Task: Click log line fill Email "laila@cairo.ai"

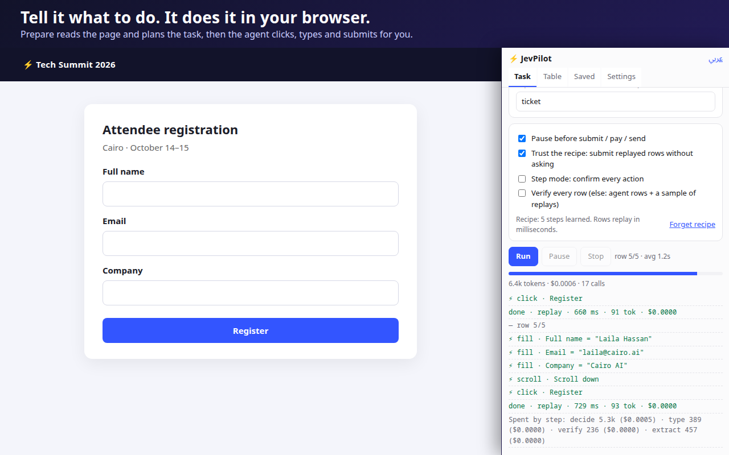Action: pos(616,353)
